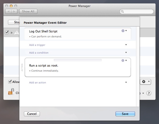Click the Add a condition link

[x=39, y=53]
